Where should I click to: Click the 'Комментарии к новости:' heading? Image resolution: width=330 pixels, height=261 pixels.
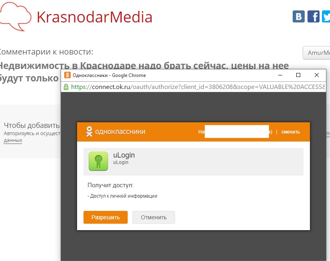46,52
